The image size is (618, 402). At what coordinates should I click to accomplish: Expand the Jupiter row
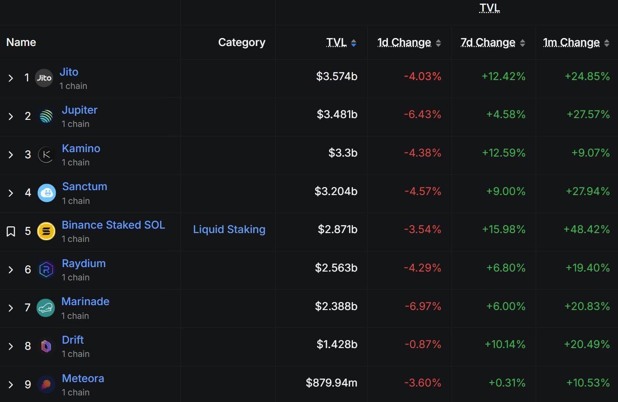pos(11,116)
